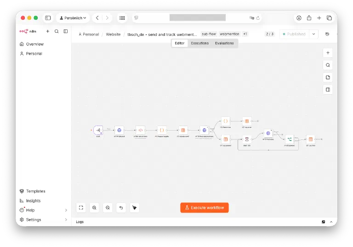This screenshot has height=247, width=353.
Task: Open Safari tab overview grid icon
Action: (122, 18)
